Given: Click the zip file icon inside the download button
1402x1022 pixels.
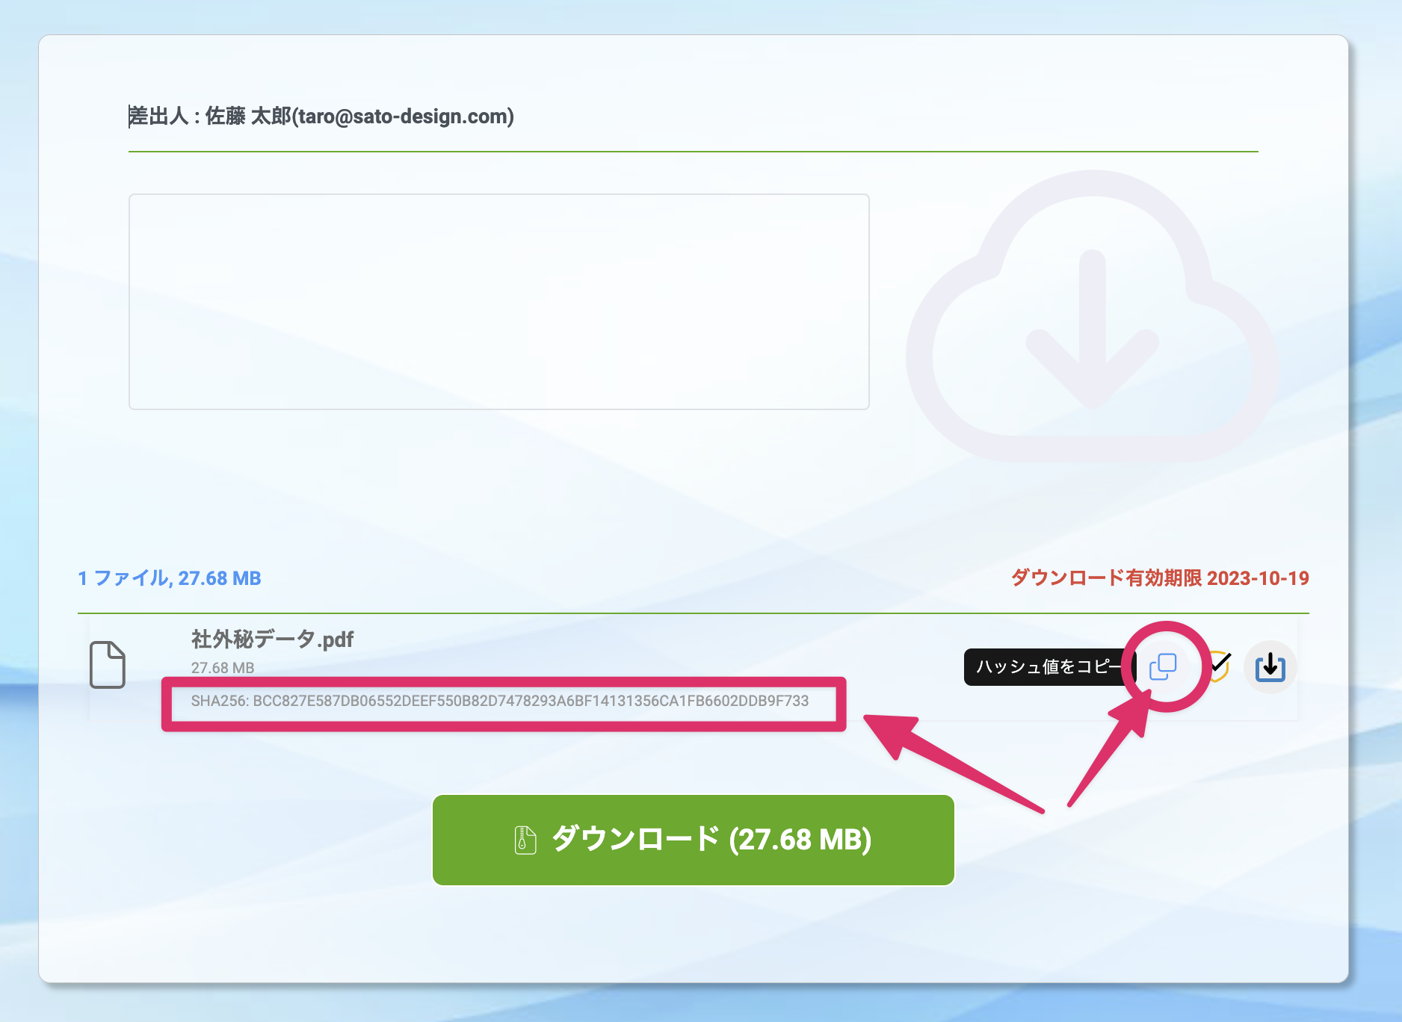Looking at the screenshot, I should [525, 840].
